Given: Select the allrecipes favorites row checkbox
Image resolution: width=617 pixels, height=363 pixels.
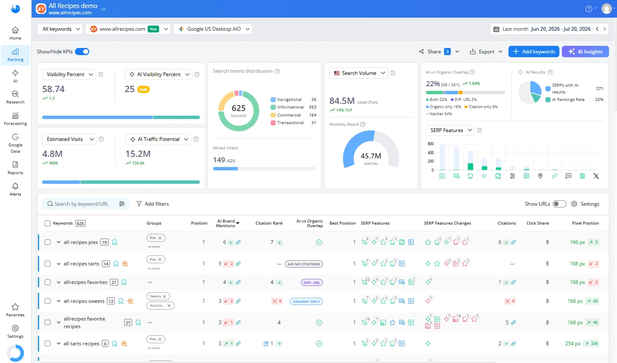Looking at the screenshot, I should tap(48, 282).
